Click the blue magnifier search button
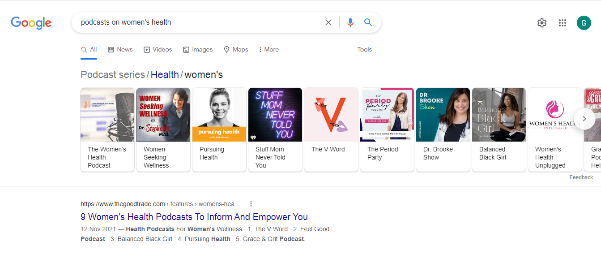Screen dimensions: 601x263 coord(368,22)
